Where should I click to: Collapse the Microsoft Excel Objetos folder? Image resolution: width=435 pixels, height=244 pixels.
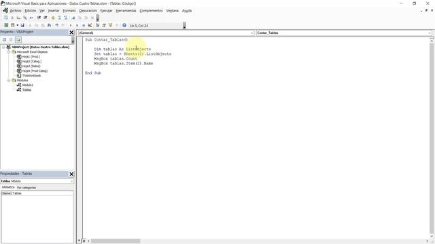tap(9, 52)
